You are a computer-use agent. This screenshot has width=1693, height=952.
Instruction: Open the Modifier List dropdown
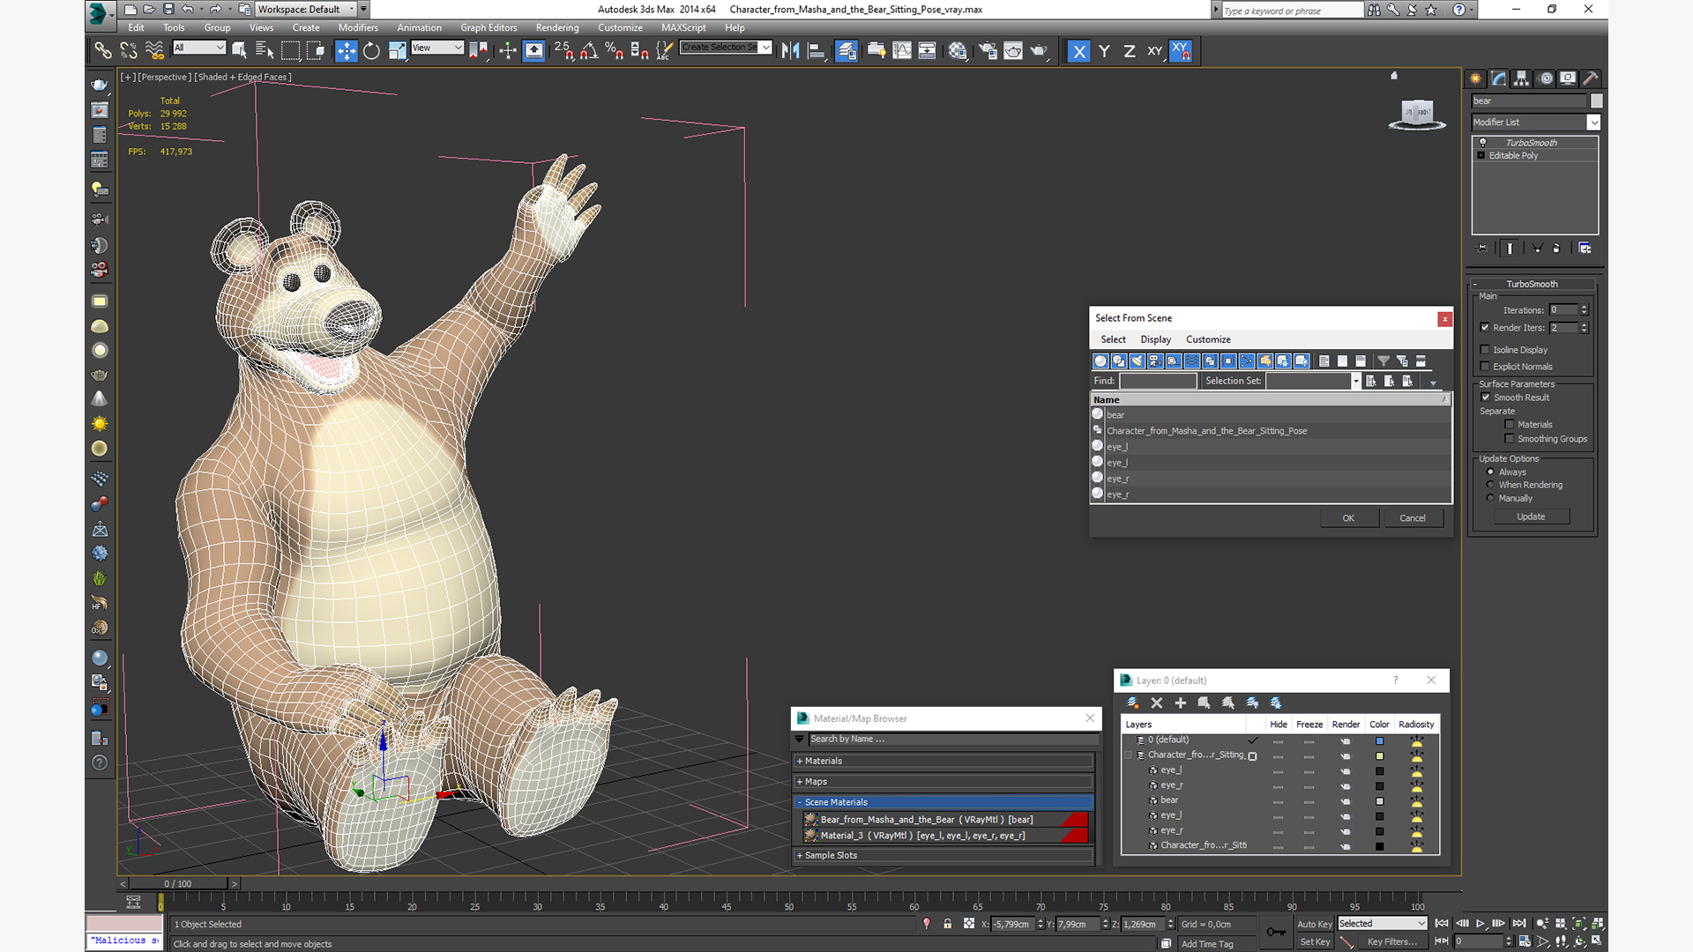(1534, 122)
